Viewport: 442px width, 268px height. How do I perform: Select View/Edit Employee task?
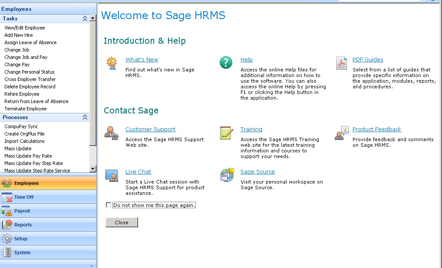click(x=24, y=28)
